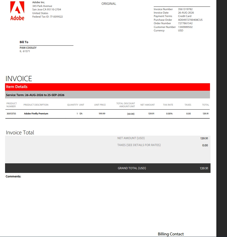Click the Comments: label
The width and height of the screenshot is (227, 237).
pos(13,176)
